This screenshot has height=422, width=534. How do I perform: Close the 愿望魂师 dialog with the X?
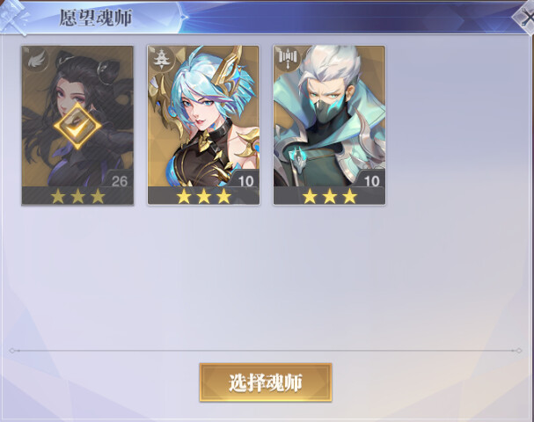tap(525, 18)
